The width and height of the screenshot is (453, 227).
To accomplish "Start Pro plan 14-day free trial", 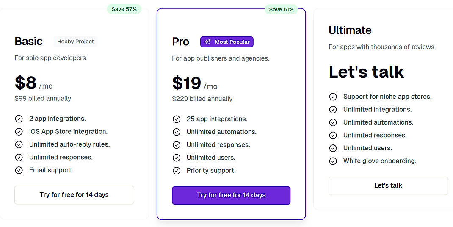I will coord(231,195).
